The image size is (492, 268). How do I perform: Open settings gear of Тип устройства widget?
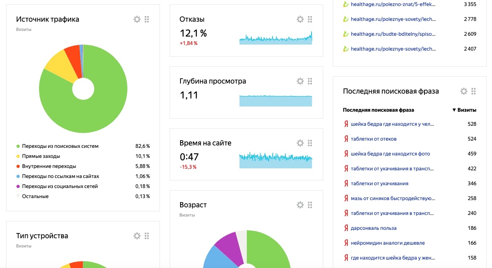click(137, 236)
